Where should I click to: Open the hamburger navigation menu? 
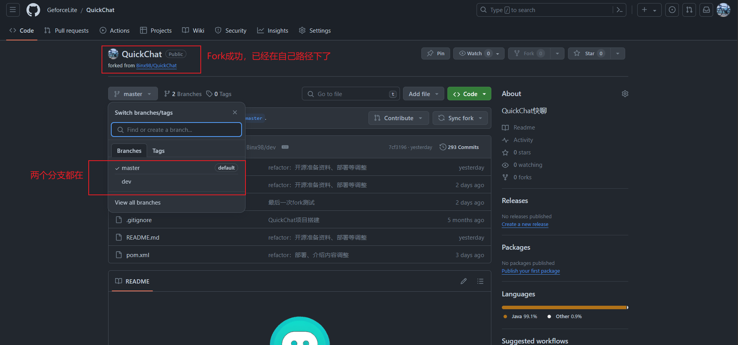coord(13,10)
